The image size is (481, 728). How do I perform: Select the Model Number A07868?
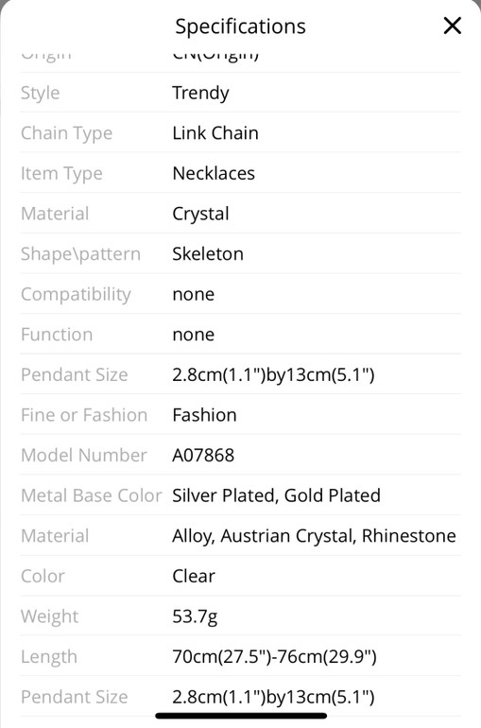click(x=203, y=456)
